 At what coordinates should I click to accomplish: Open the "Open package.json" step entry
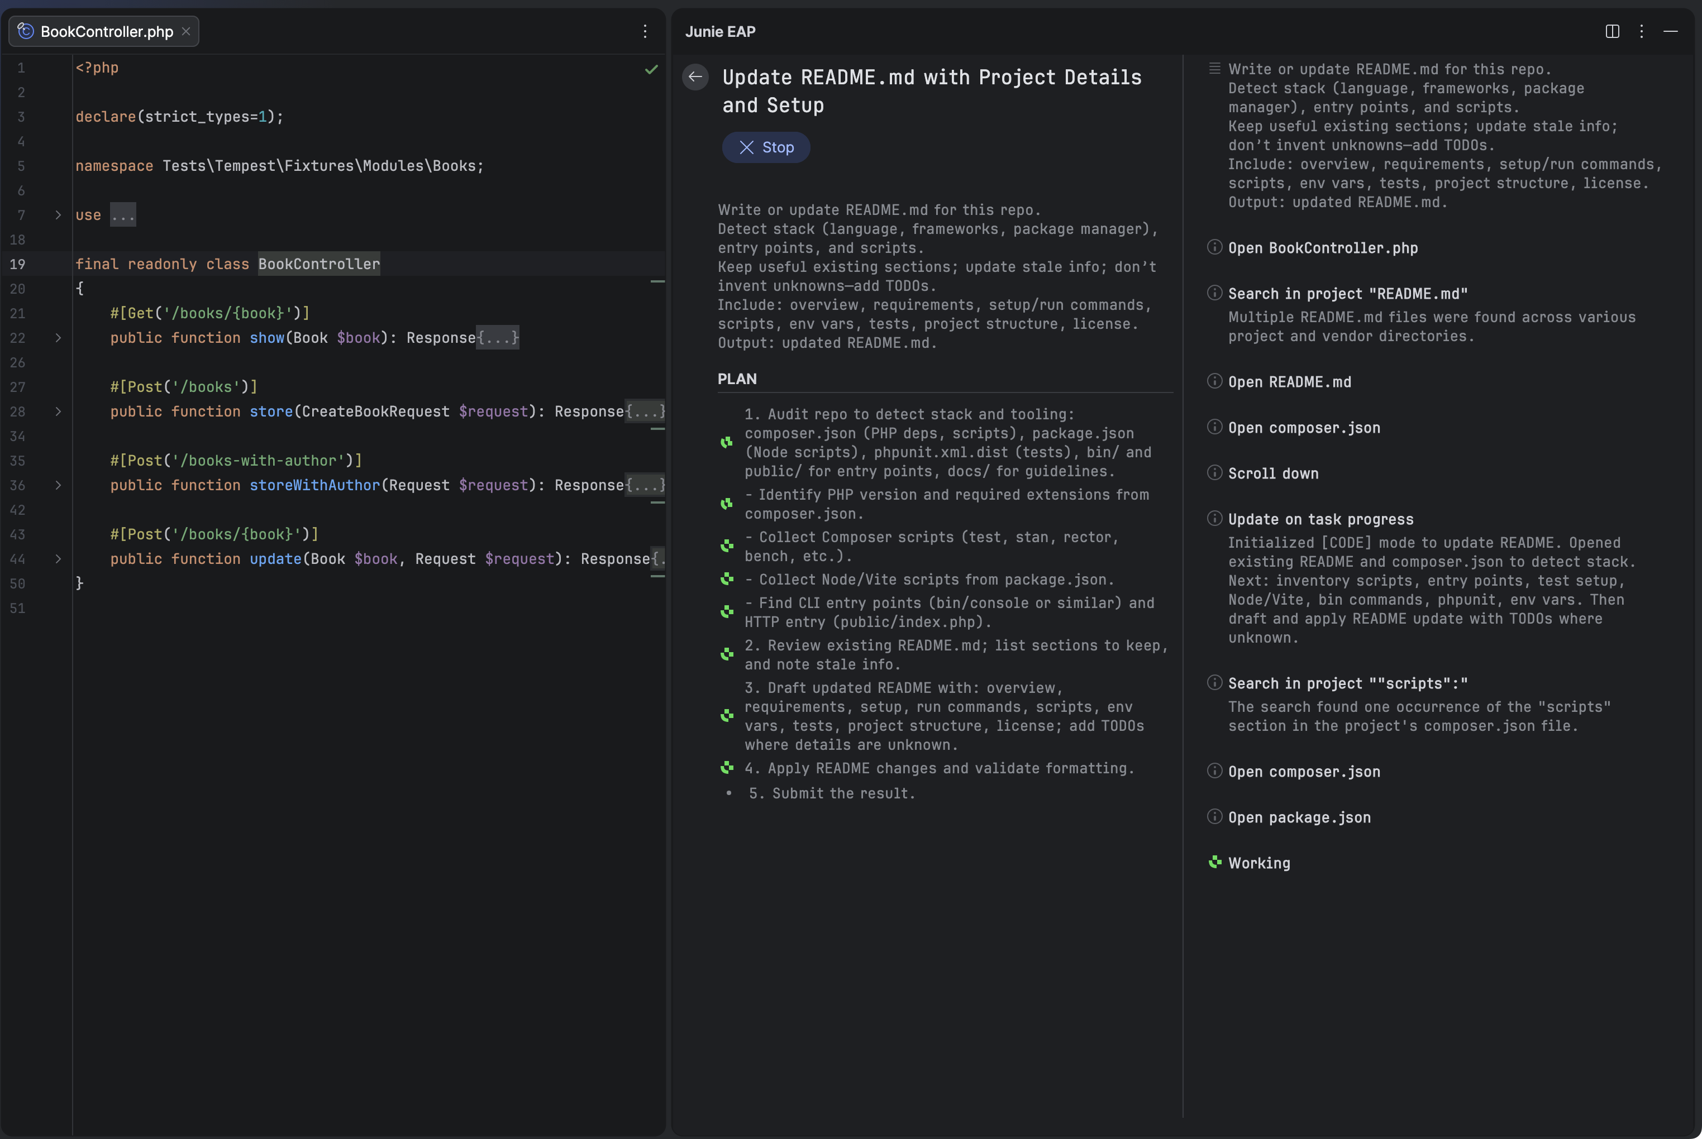[x=1299, y=817]
